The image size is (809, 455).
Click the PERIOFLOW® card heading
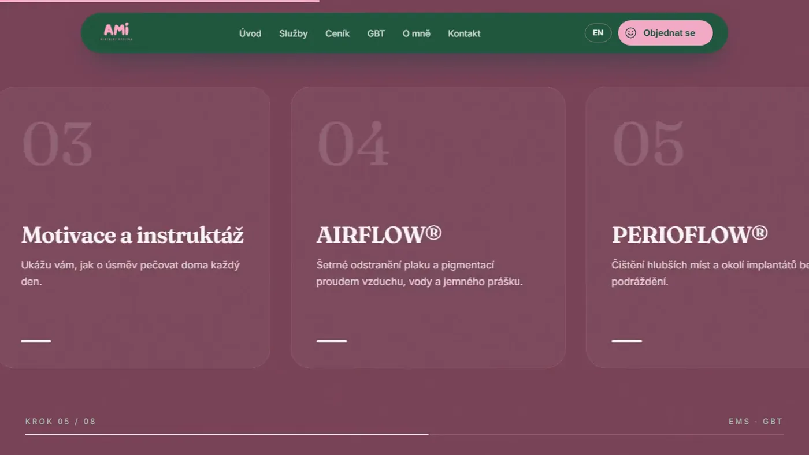pos(690,234)
